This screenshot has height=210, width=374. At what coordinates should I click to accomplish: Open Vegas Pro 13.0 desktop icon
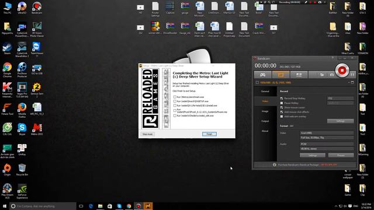point(22,90)
